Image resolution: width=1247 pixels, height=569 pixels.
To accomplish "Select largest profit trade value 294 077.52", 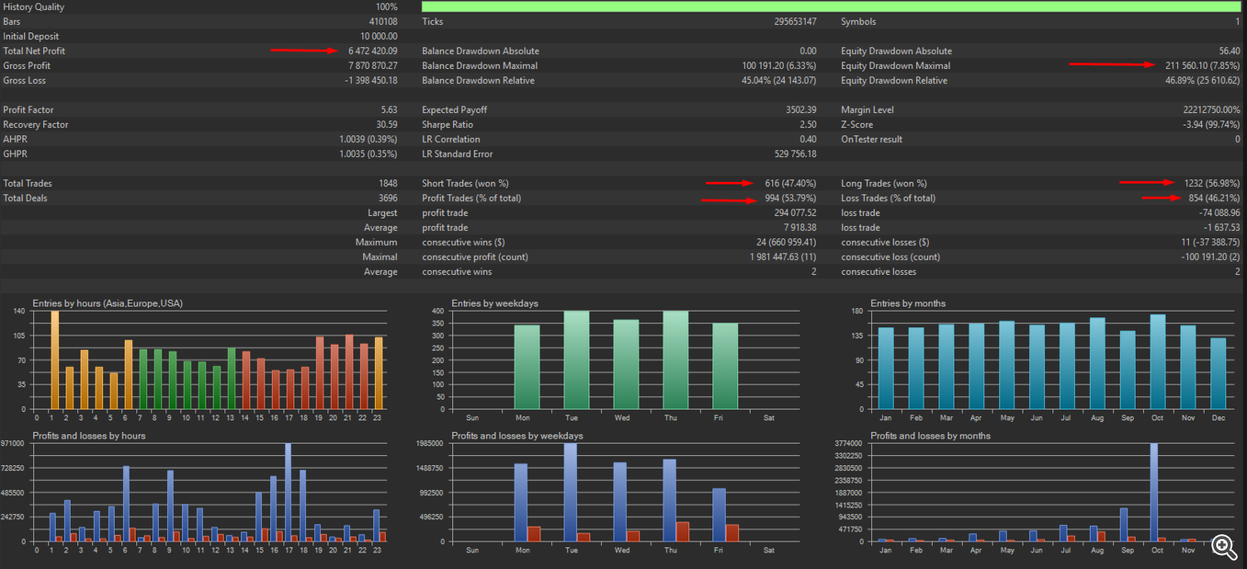I will coord(796,213).
